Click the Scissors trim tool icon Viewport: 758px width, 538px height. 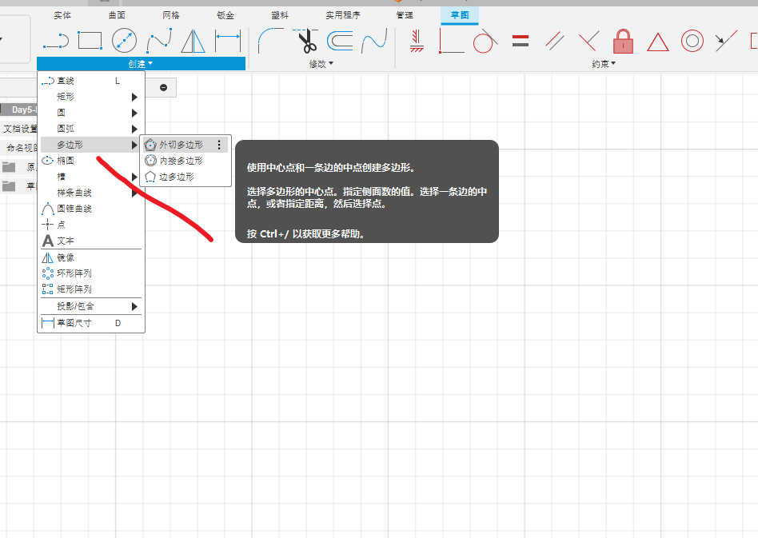[x=306, y=40]
